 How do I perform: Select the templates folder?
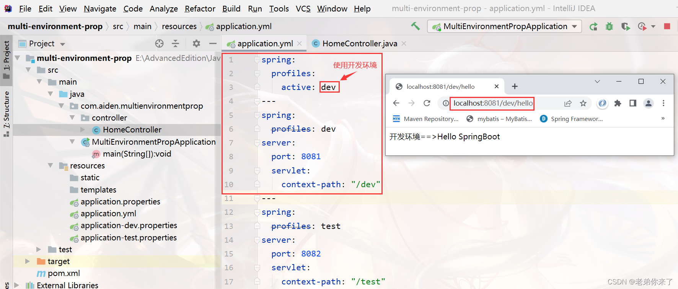[98, 189]
